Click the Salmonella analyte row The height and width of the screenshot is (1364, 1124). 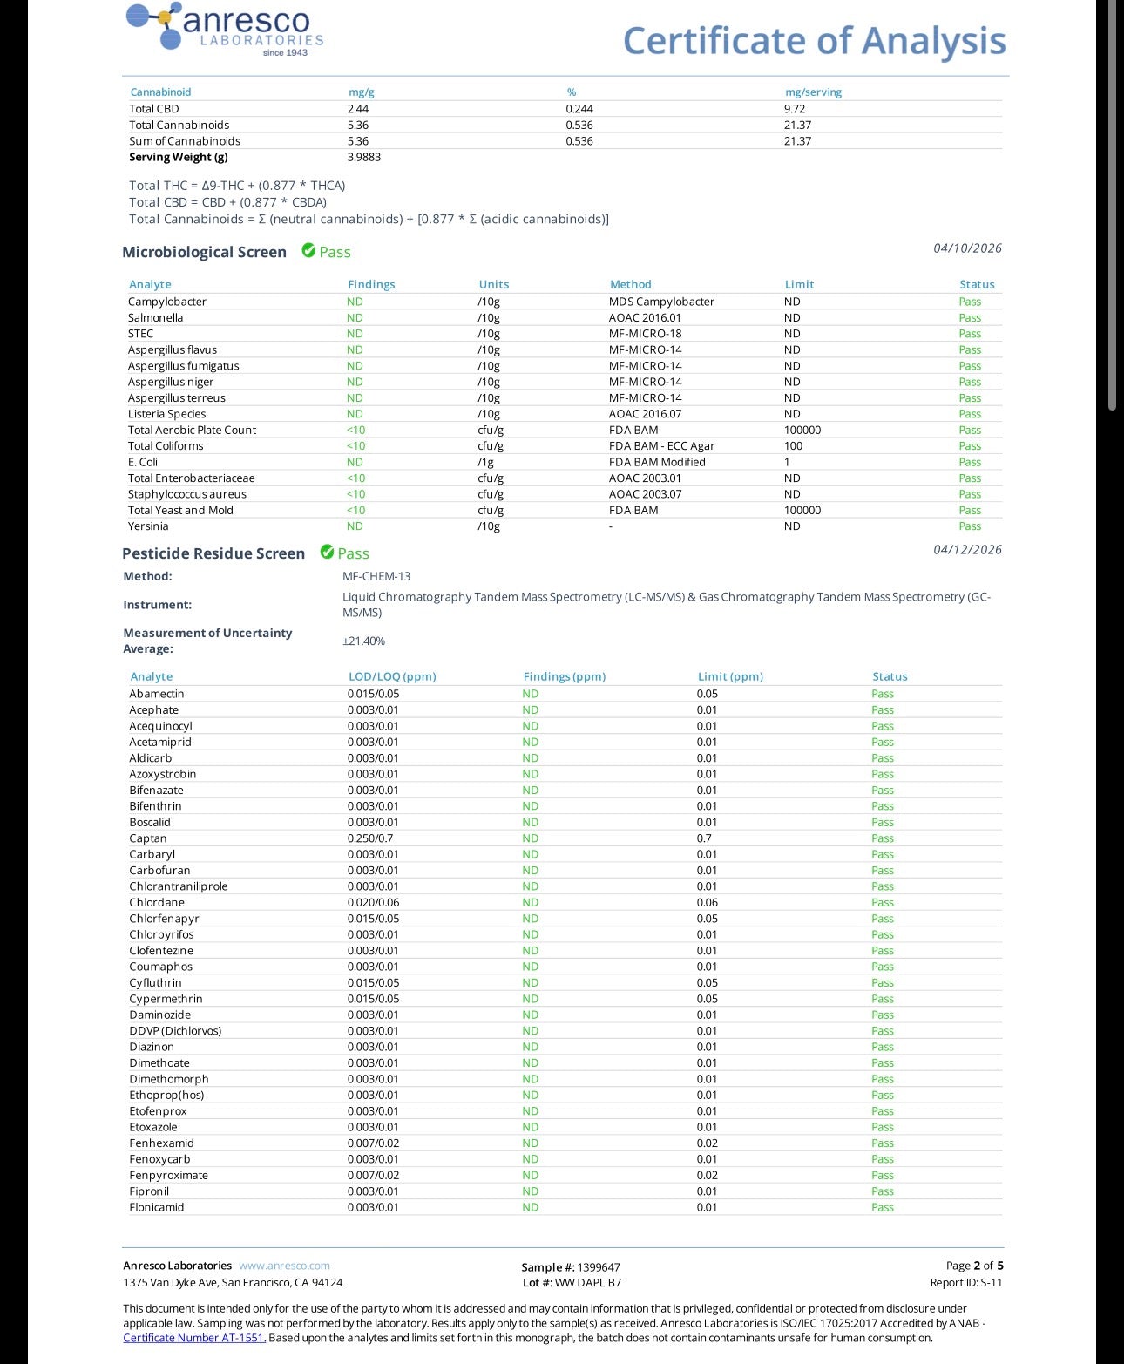(562, 318)
